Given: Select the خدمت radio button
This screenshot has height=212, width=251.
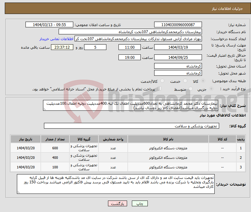Looking at the screenshot, I should click(x=185, y=81).
